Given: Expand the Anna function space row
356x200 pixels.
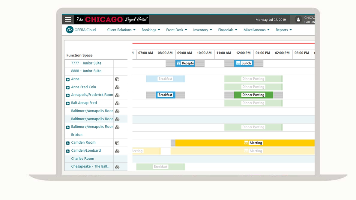Looking at the screenshot, I should [x=68, y=79].
